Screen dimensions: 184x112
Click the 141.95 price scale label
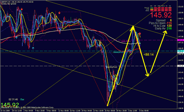coord(181,84)
